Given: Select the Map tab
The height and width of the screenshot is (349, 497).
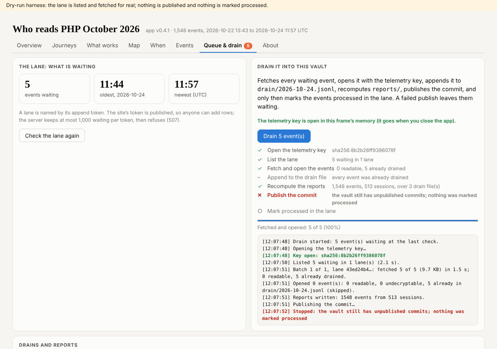Looking at the screenshot, I should 134,45.
